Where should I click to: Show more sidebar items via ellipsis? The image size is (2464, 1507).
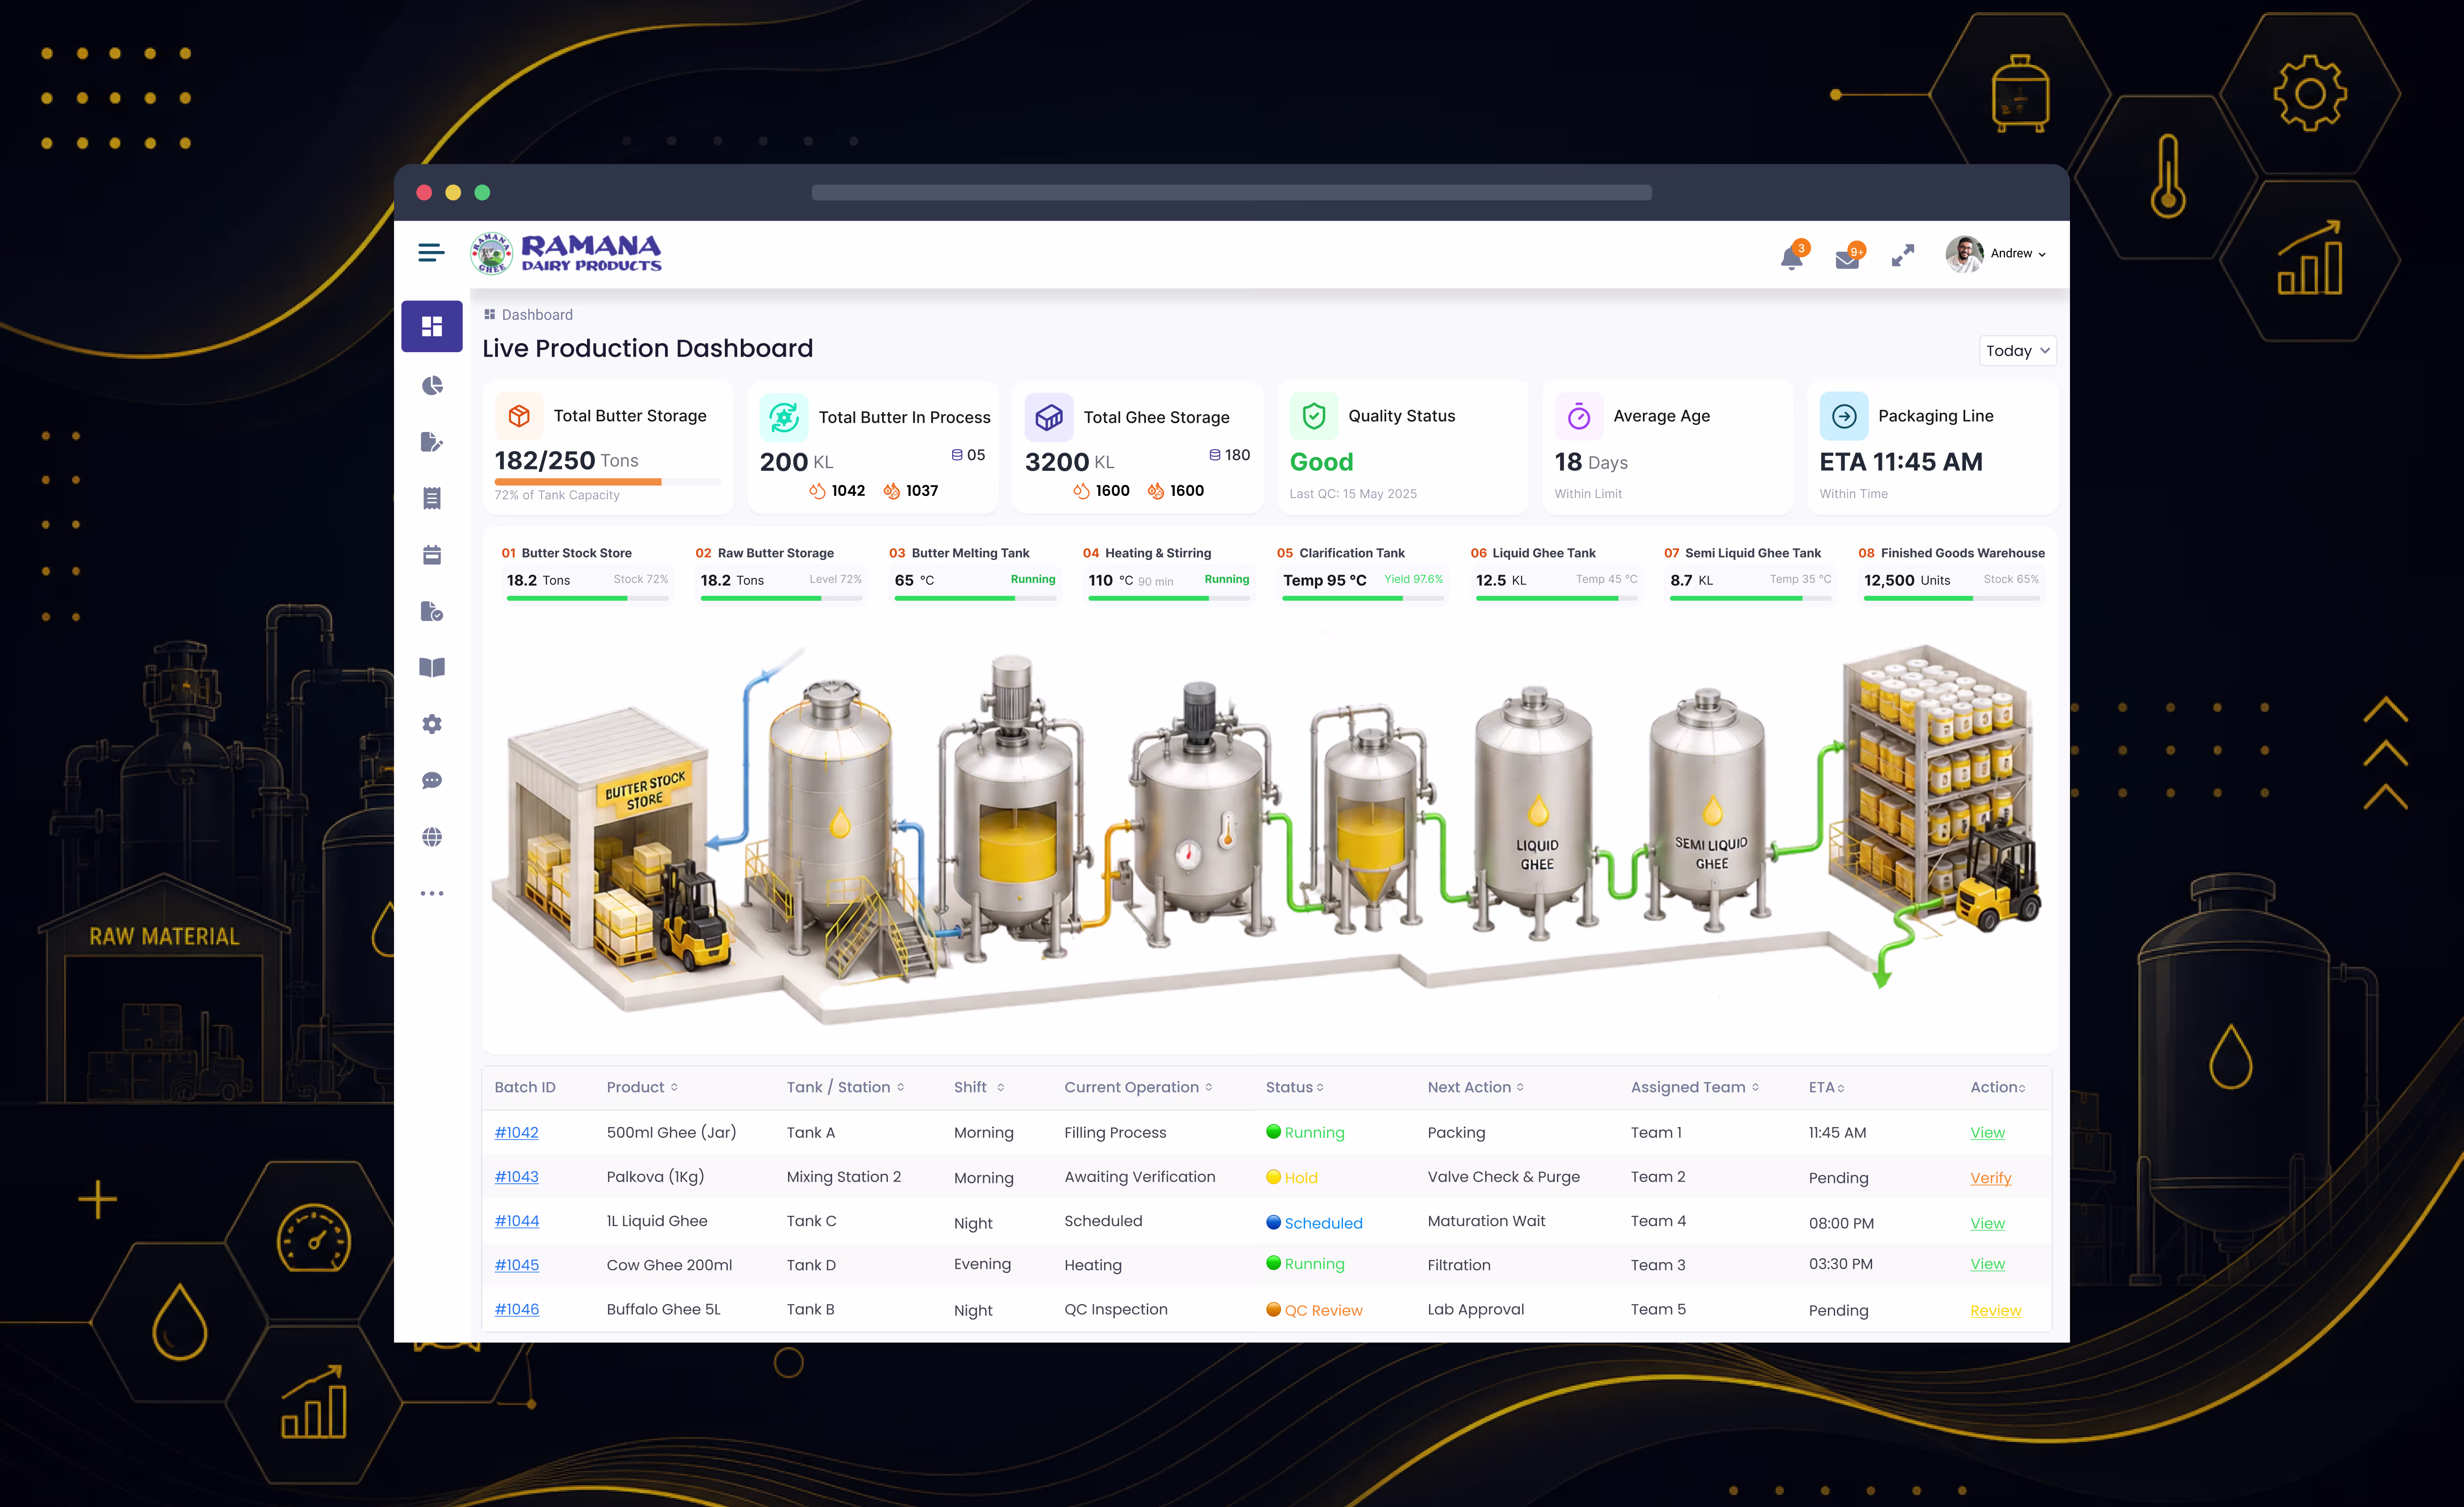(432, 893)
